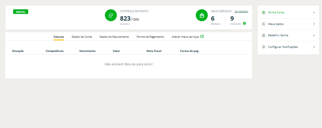Viewport: 322px width, 128px height.
Task: Open the Dados da Conta tab
Action: pos(82,37)
